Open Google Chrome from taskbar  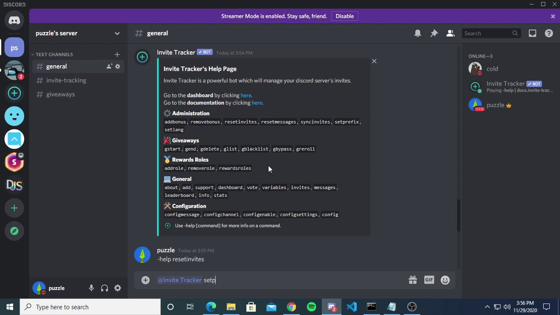pos(291,307)
